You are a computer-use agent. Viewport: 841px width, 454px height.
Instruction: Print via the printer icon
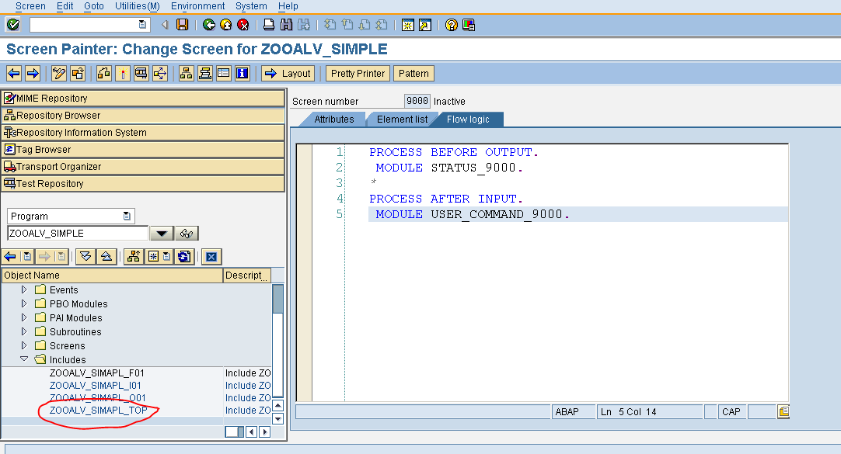tap(268, 24)
